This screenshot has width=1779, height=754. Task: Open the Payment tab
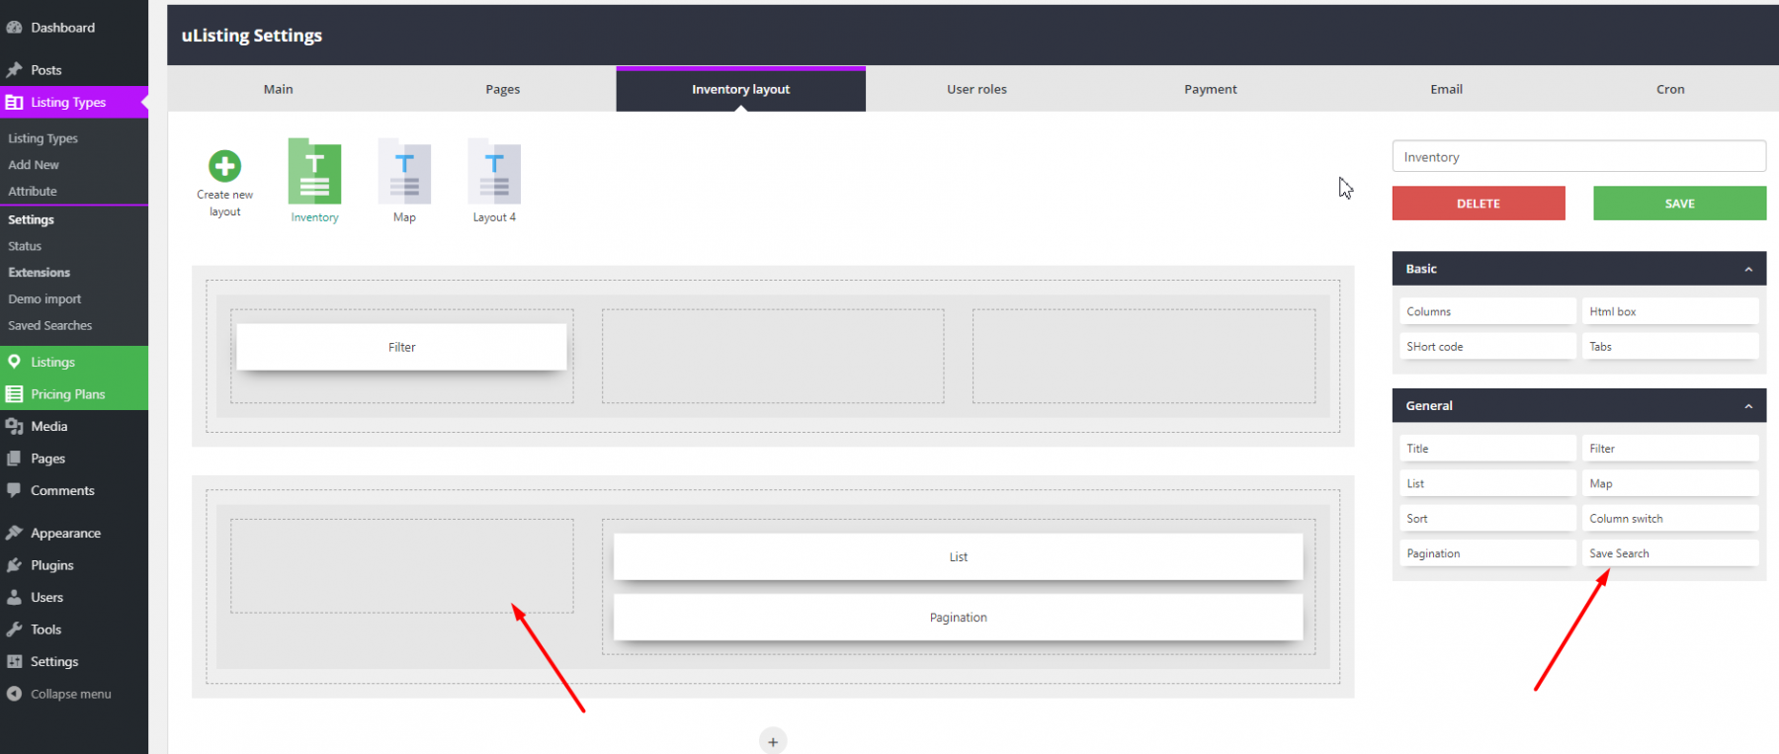click(1210, 89)
